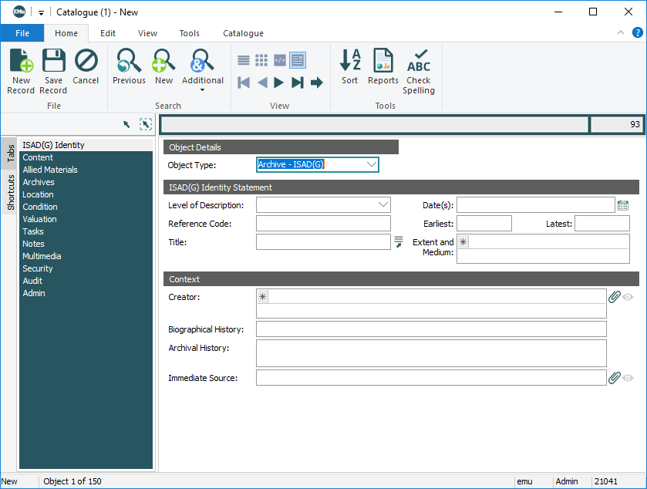Toggle the view eye beside Immediate Source
This screenshot has width=647, height=489.
(628, 378)
